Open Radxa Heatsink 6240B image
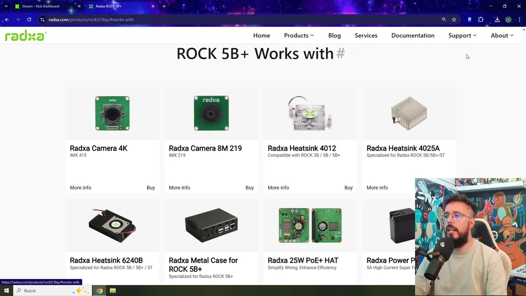The height and width of the screenshot is (296, 526). pos(112,225)
